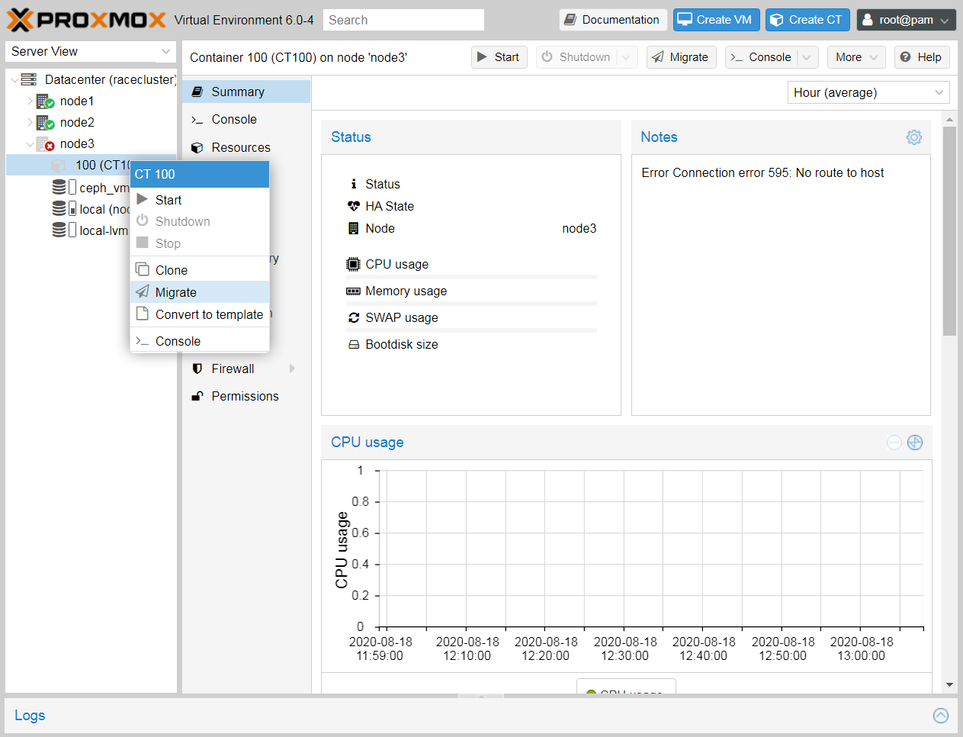Click the cube icon next to Resources

click(197, 147)
